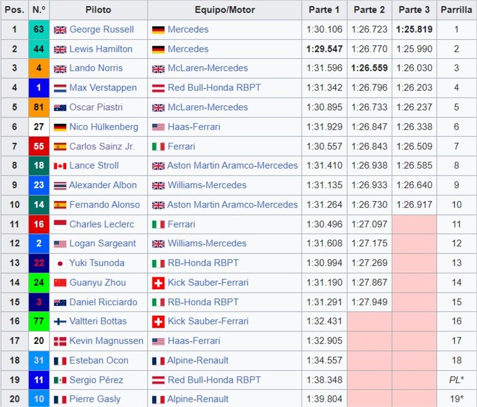Click the UK flag beside Williams-Mercedes in Albon's row
Viewport: 477px width, 407px height.
click(158, 186)
